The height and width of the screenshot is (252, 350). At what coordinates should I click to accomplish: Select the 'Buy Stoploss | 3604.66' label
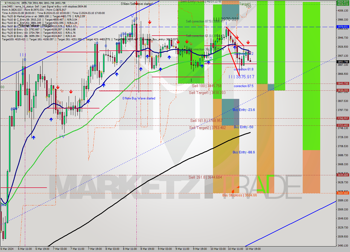coord(240,195)
